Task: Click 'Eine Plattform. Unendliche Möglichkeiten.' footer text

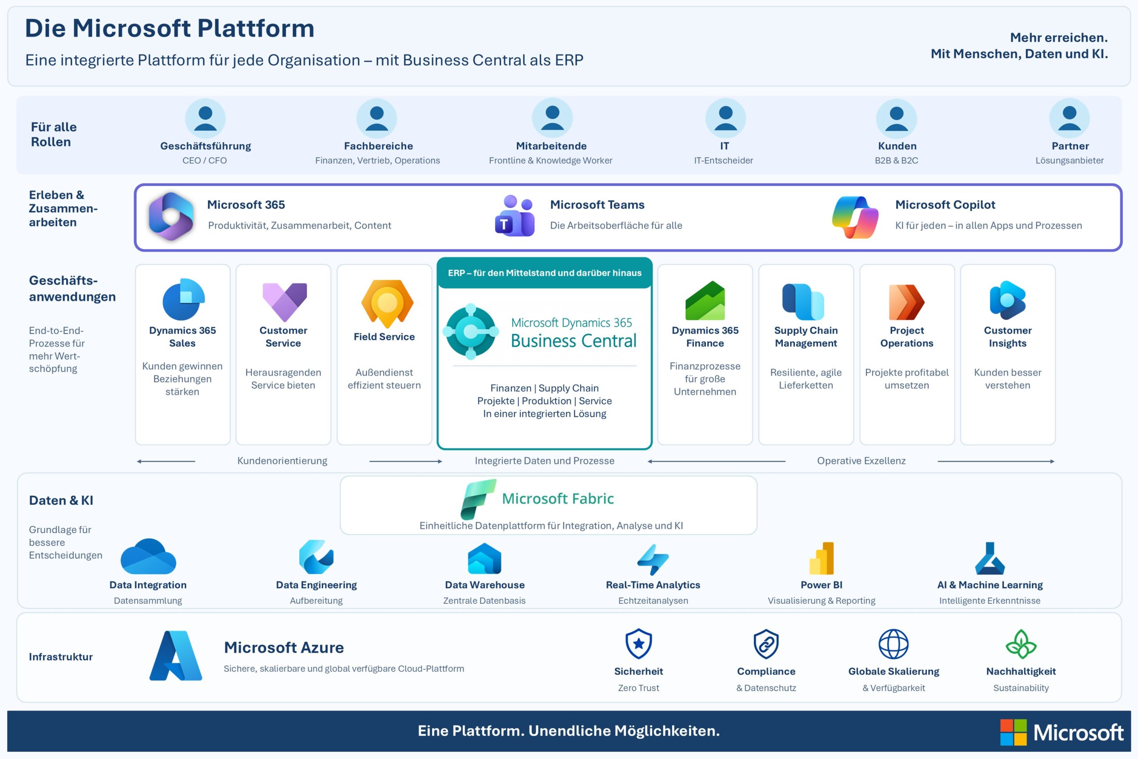Action: tap(569, 731)
